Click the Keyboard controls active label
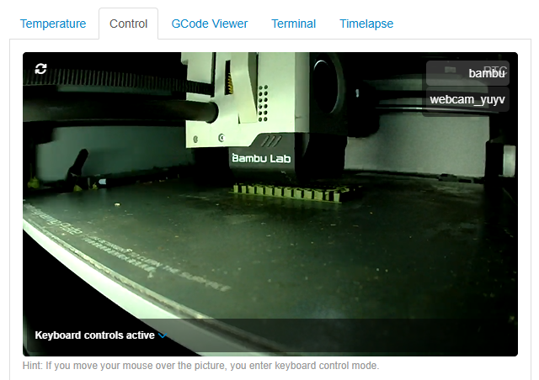Screen dimensions: 539x380 coord(95,335)
